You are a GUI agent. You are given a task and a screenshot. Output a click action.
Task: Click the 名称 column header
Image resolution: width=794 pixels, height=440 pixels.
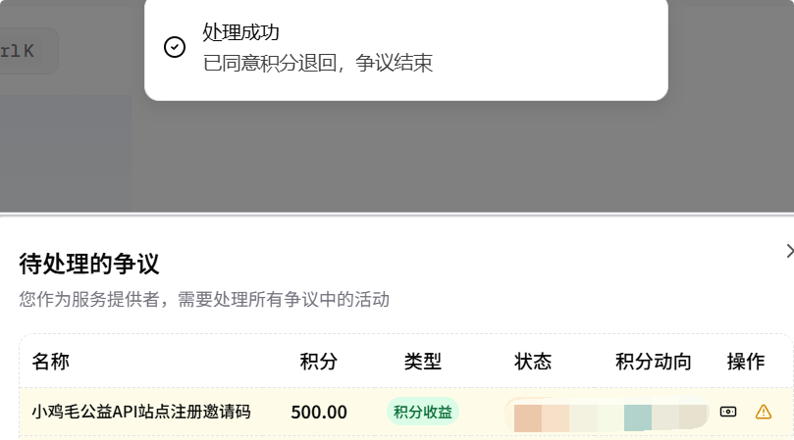coord(51,362)
